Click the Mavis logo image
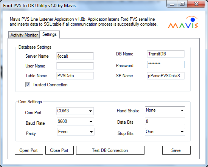This screenshot has width=208, height=167. pos(183,22)
